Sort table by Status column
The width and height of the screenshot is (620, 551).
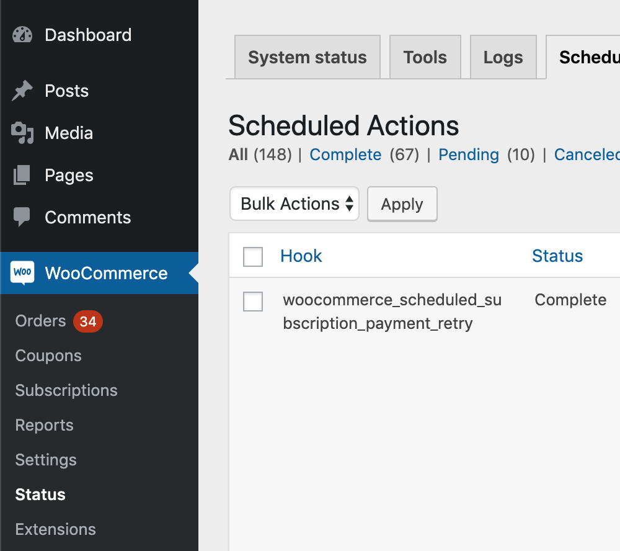click(x=557, y=256)
